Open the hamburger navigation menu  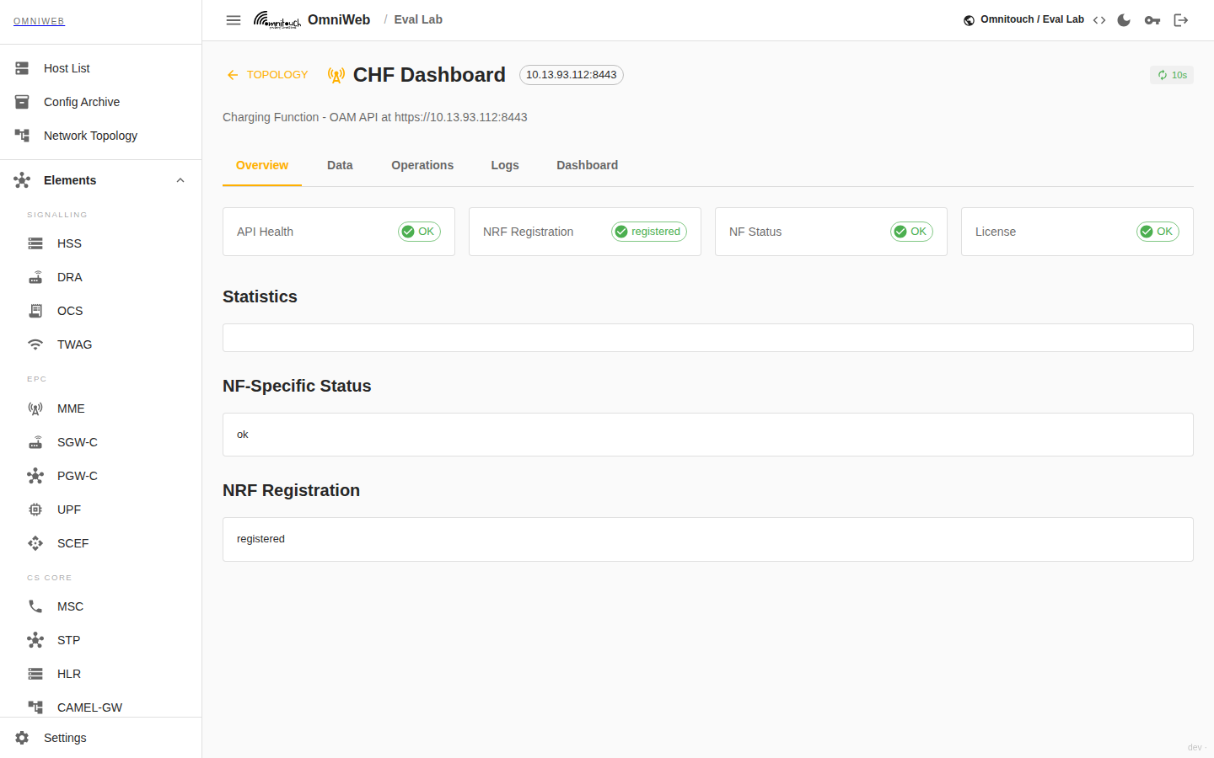tap(234, 20)
